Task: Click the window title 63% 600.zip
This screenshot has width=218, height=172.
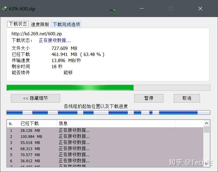Action: coord(22,9)
